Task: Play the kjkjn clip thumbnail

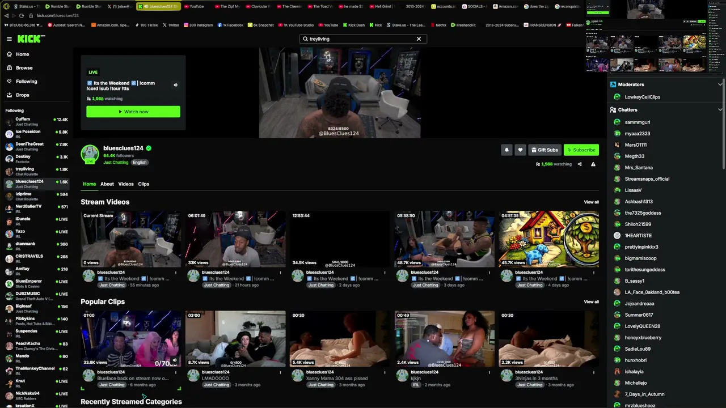Action: 444,339
